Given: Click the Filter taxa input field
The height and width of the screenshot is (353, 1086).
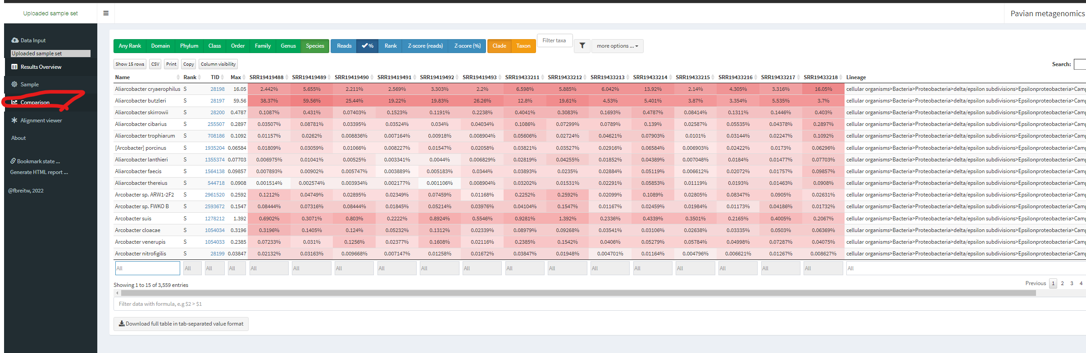Looking at the screenshot, I should 554,40.
